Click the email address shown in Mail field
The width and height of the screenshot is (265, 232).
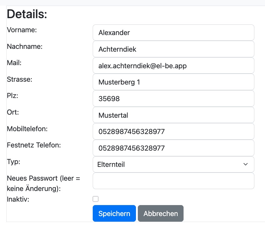point(142,66)
